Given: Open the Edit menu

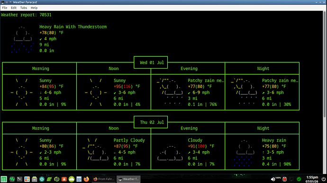Looking at the screenshot, I should point(14,8).
